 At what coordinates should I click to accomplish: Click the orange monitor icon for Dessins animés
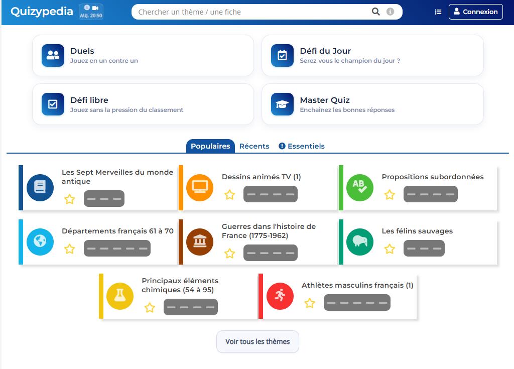point(200,188)
